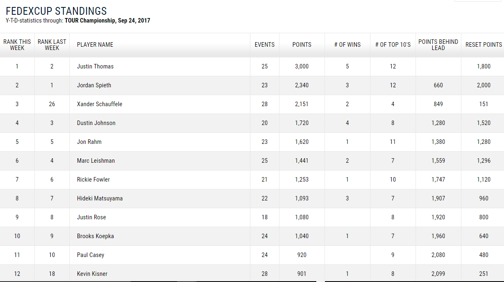Select Marc Leishman player link
The image size is (504, 282).
tap(96, 161)
